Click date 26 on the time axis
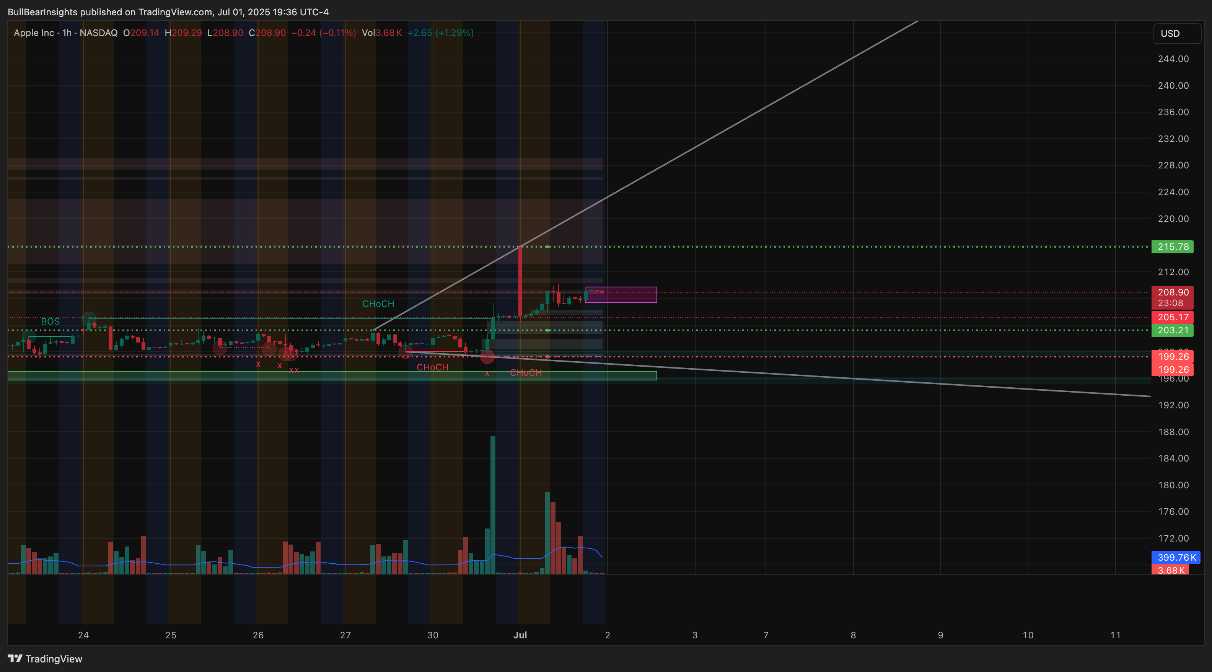This screenshot has width=1212, height=672. [x=258, y=635]
